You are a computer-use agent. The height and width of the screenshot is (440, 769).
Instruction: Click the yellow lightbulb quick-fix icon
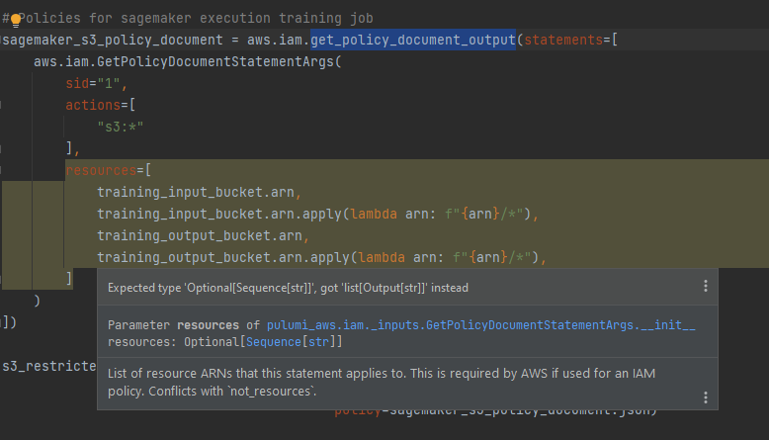click(16, 20)
